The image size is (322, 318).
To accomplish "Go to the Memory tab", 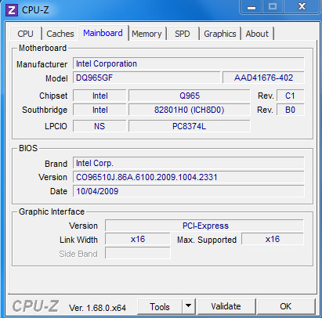I will (147, 34).
